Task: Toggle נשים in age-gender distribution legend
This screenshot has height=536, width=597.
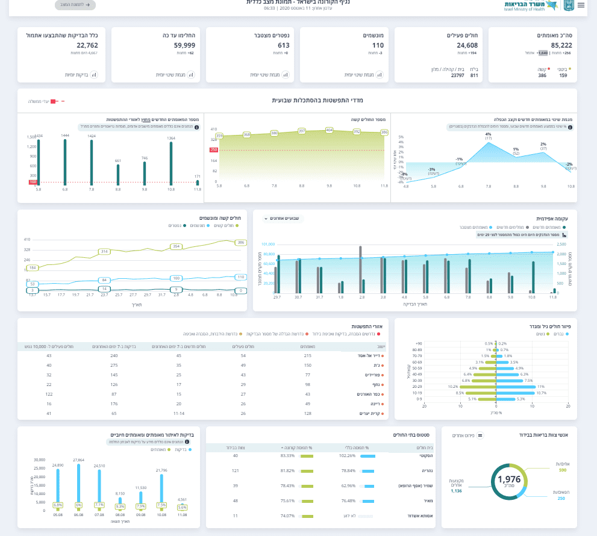Action: [543, 334]
